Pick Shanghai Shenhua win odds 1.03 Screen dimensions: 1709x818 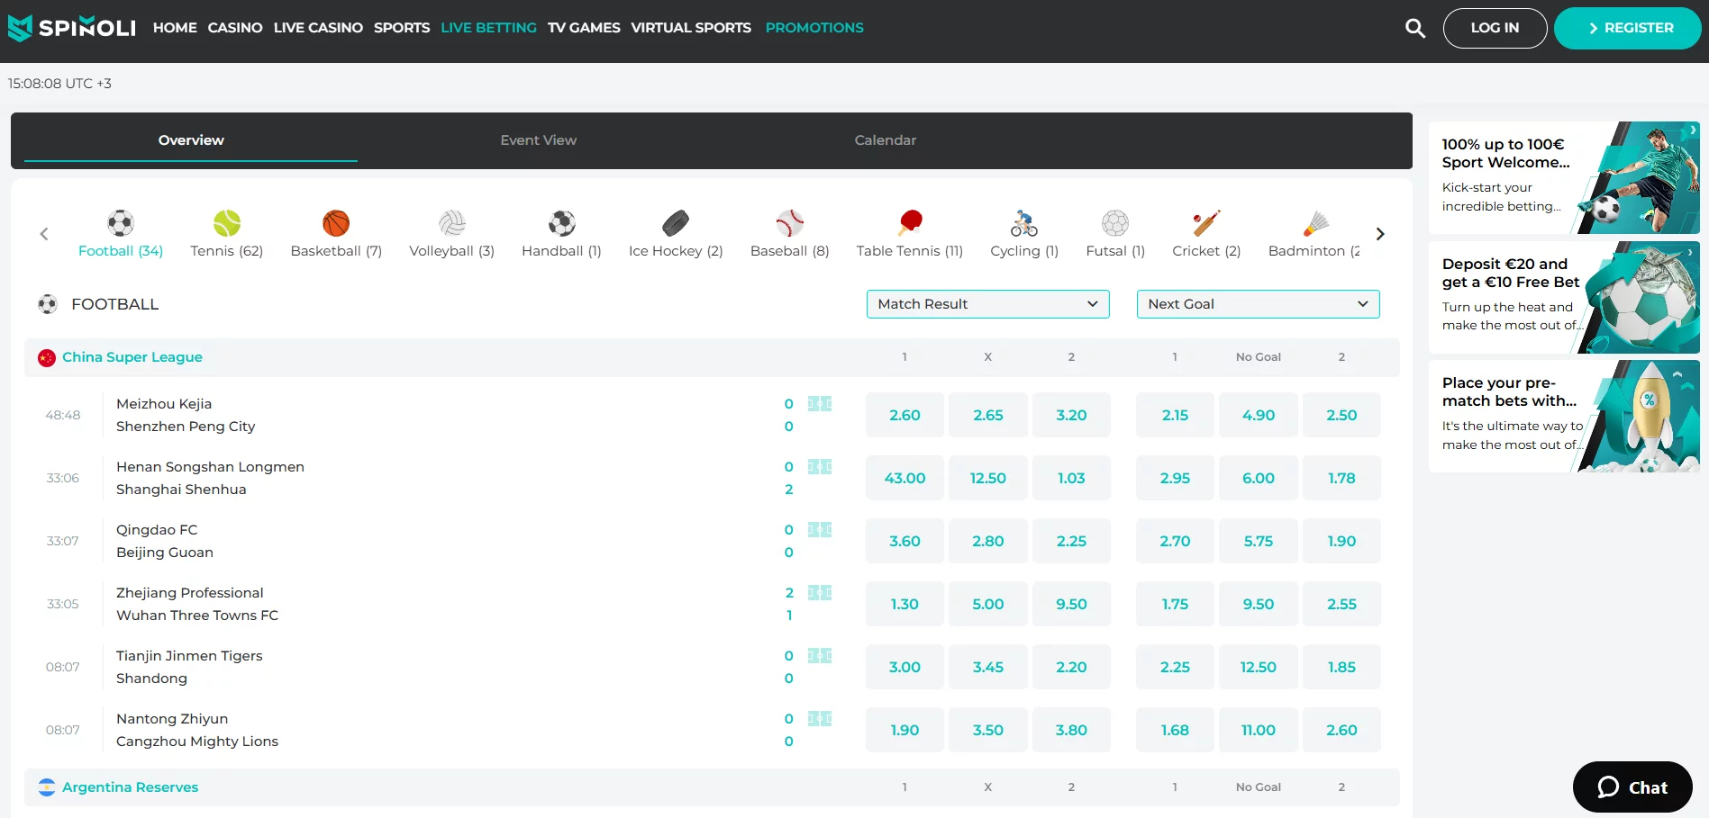1071,478
